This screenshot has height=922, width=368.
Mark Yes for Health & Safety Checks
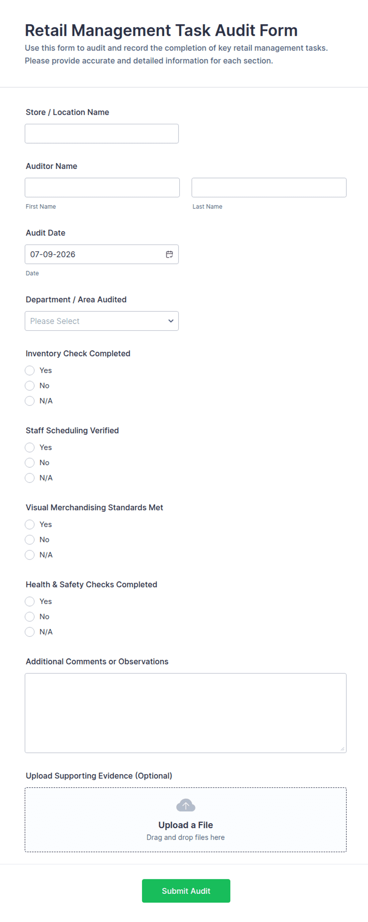pyautogui.click(x=30, y=601)
